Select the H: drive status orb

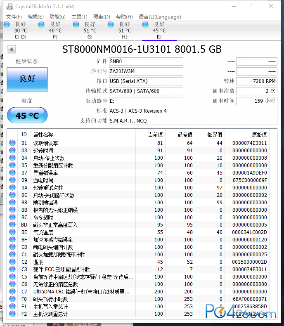tap(111, 24)
